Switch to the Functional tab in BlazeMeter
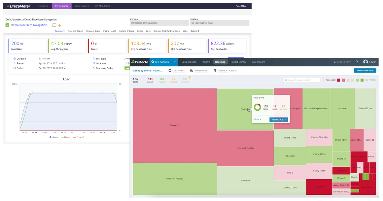The height and width of the screenshot is (201, 383). pyautogui.click(x=43, y=6)
